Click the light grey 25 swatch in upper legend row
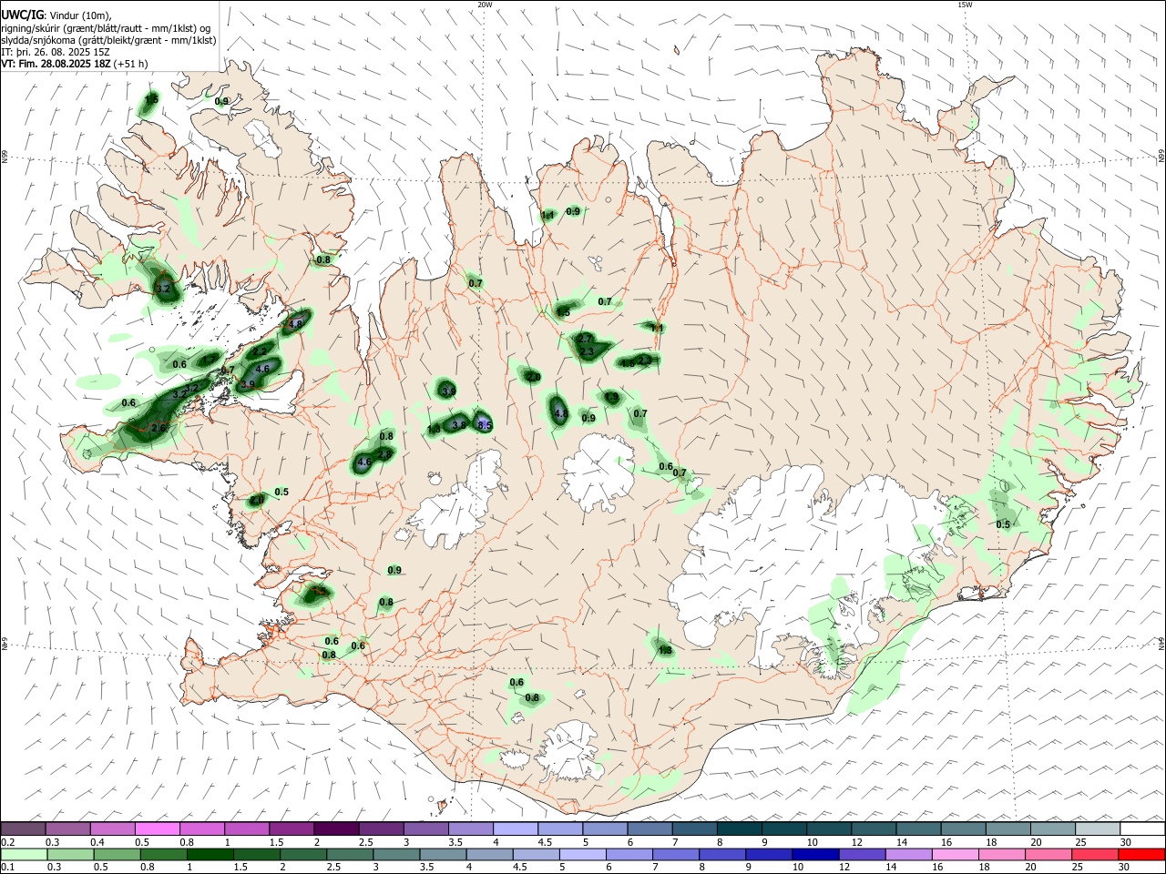The height and width of the screenshot is (874, 1166). [1098, 828]
